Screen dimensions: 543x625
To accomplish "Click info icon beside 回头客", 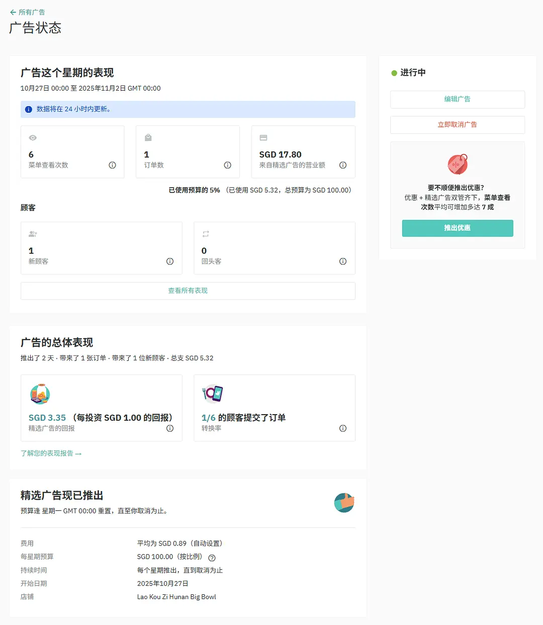I will (343, 261).
